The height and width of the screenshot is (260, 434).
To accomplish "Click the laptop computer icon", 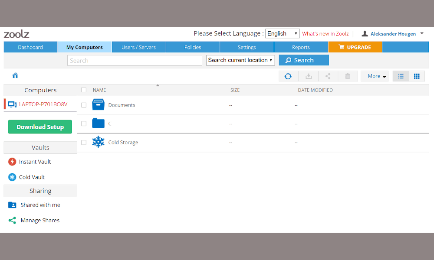I will (x=12, y=104).
